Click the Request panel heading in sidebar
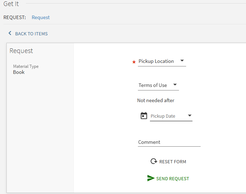 pyautogui.click(x=21, y=51)
